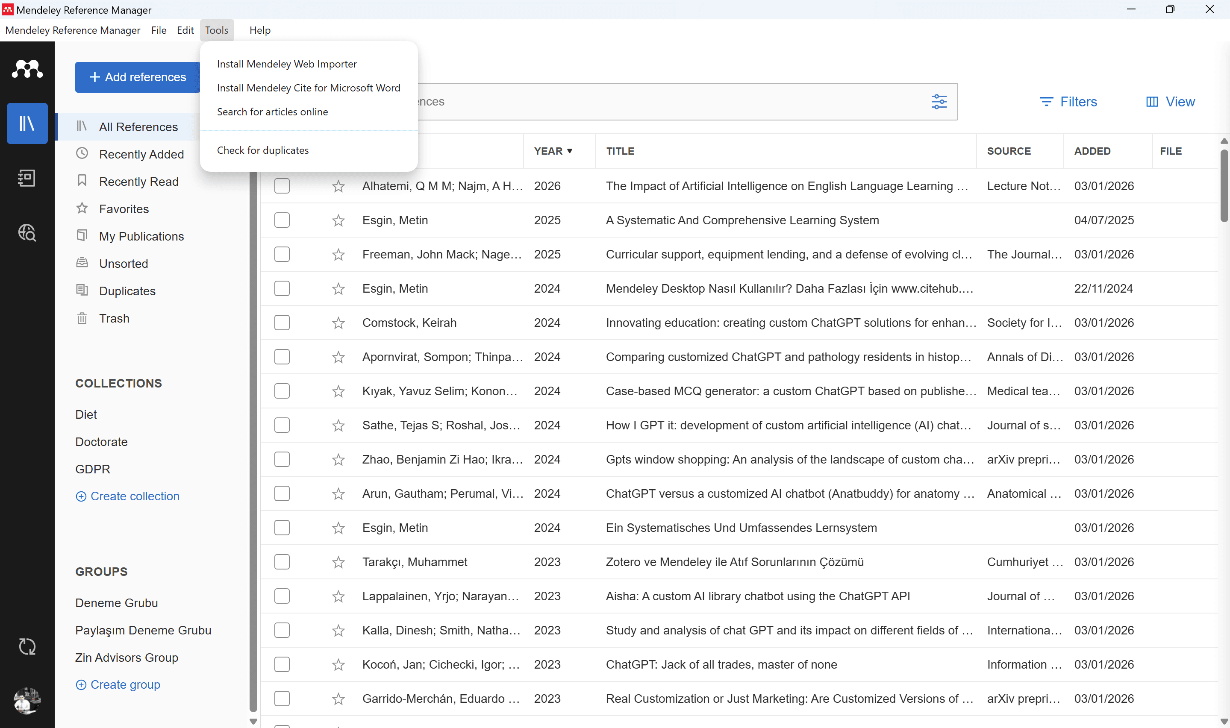Tick the Apornvirat, Sompon row checkbox
1230x728 pixels.
282,357
